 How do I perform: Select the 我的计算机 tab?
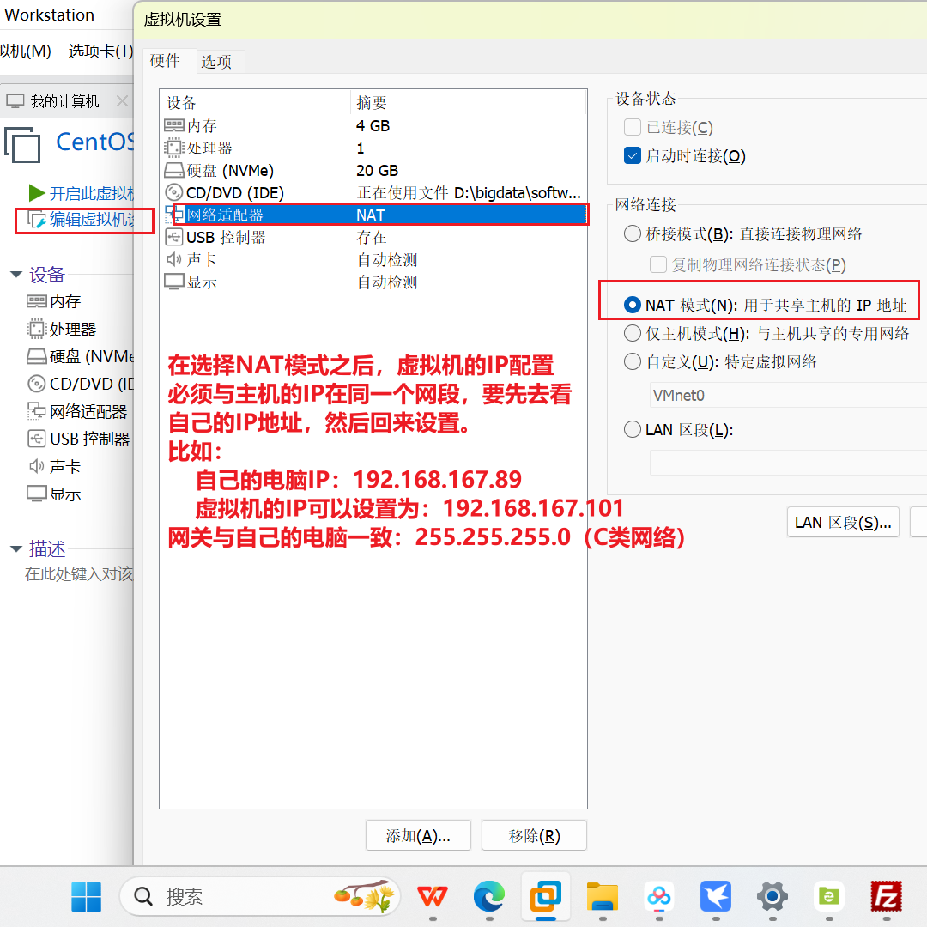64,101
